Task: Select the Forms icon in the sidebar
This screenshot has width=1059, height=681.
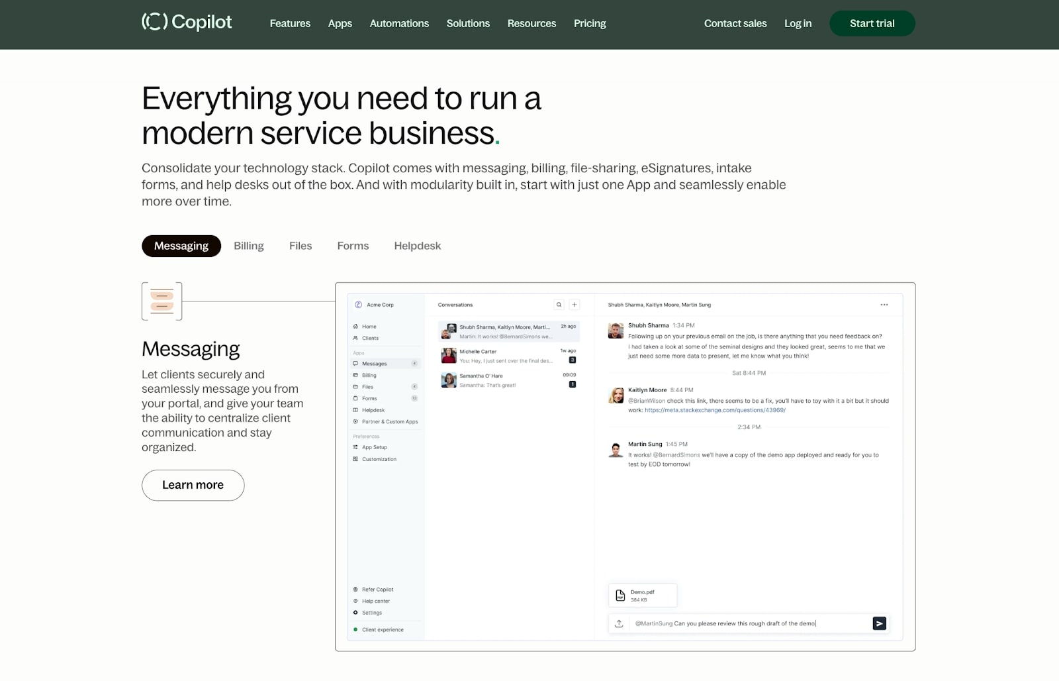Action: pyautogui.click(x=356, y=398)
